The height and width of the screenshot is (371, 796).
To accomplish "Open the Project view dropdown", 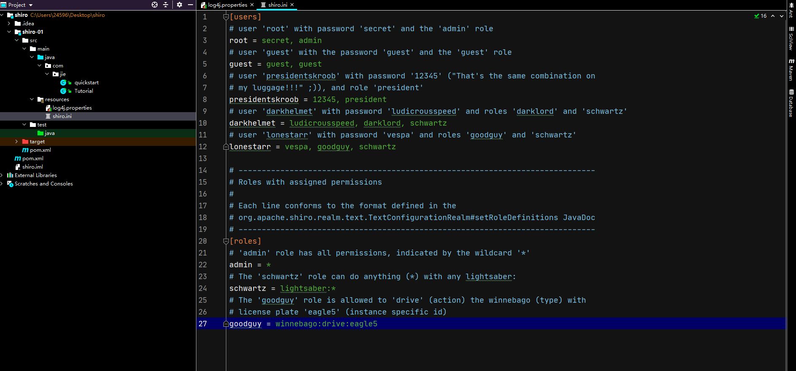I will 31,5.
